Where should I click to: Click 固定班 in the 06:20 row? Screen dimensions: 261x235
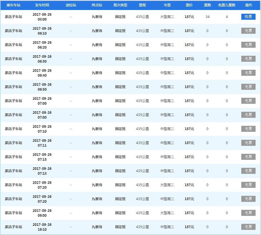click(x=120, y=45)
